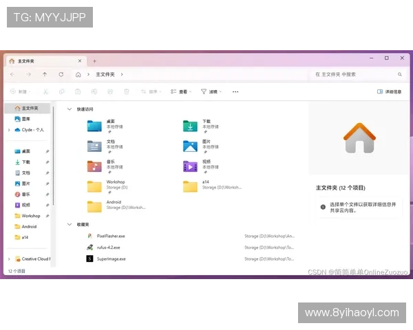Switch to the 主文件夹 tab
This screenshot has width=413, height=330.
coord(46,61)
